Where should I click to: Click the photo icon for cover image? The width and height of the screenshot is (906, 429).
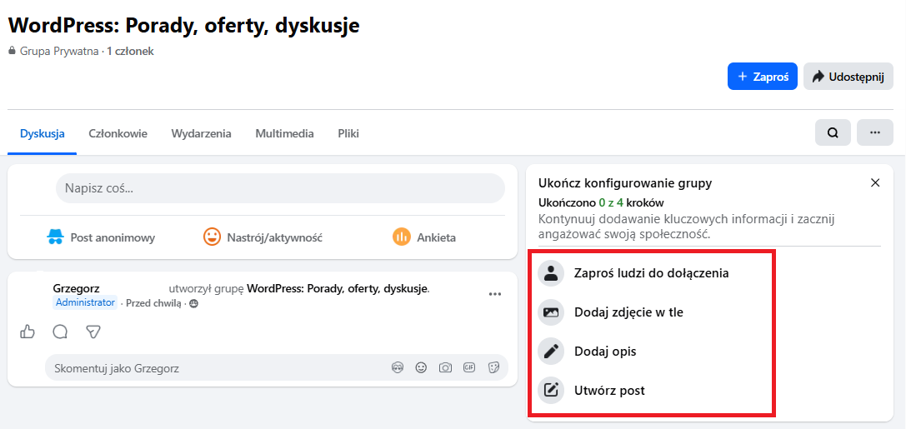point(551,312)
